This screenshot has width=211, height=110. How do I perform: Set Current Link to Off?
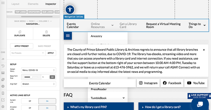[30, 101]
